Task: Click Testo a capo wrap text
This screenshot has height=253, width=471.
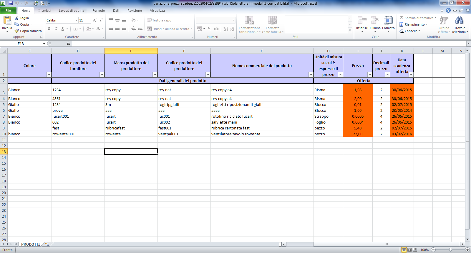Action: point(159,20)
